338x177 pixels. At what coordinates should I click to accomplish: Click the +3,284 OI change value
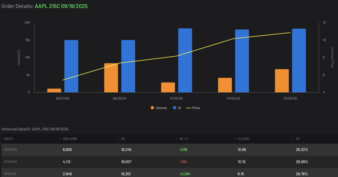pyautogui.click(x=185, y=174)
